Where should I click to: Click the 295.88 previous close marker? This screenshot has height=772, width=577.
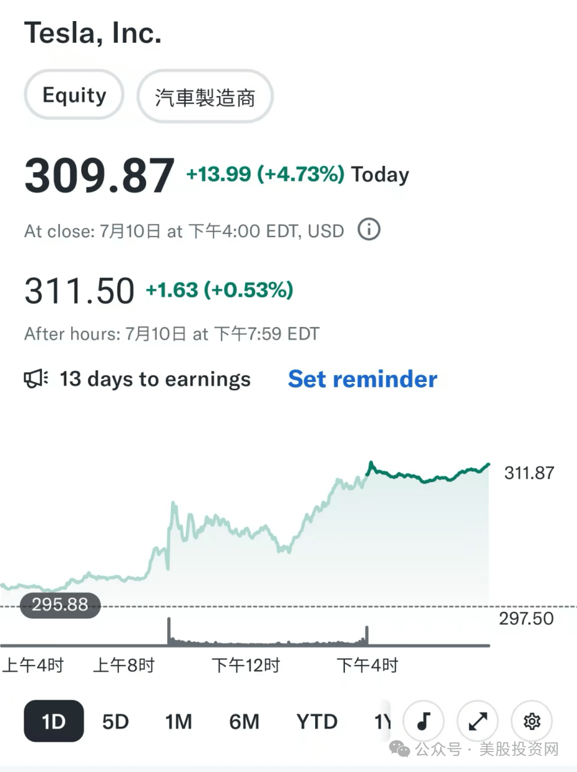click(x=60, y=605)
